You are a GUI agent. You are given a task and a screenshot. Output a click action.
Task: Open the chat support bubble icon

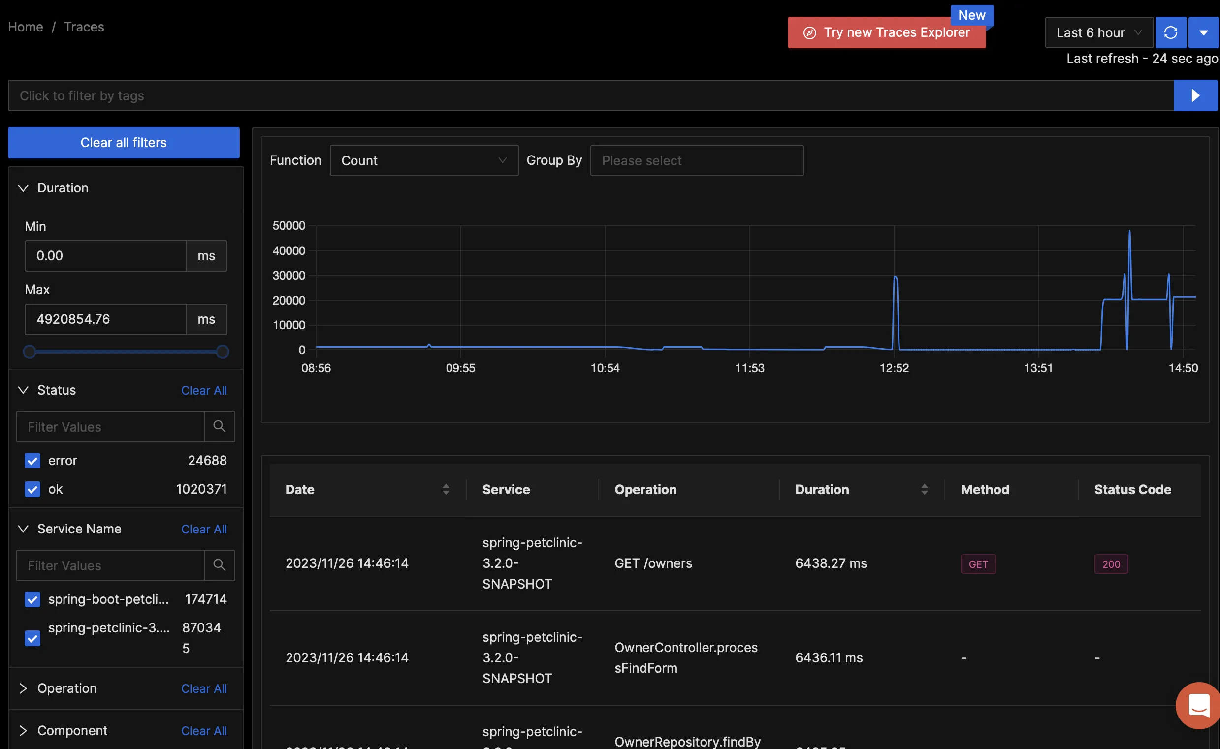click(1200, 705)
